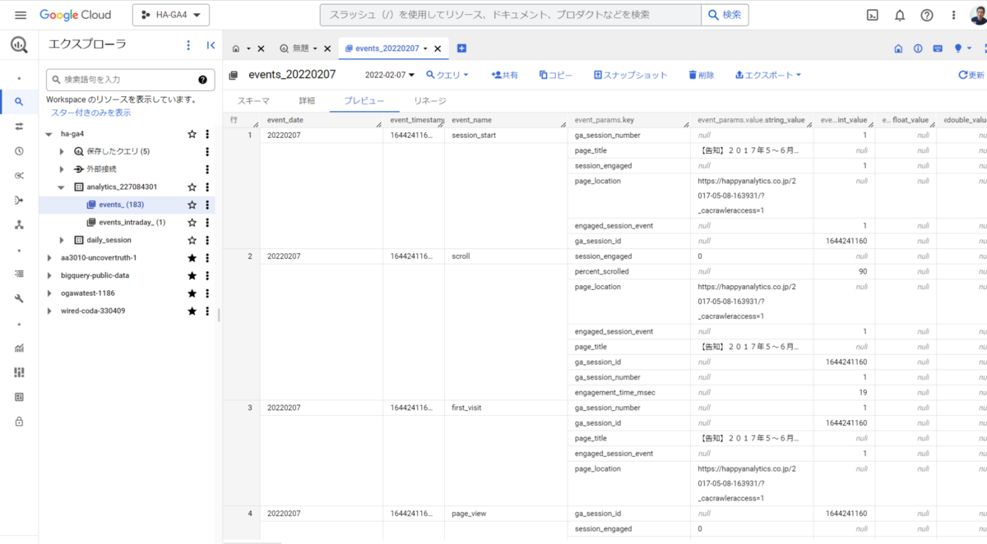This screenshot has height=544, width=987.
Task: Star the ha-ga4 project
Action: pyautogui.click(x=192, y=134)
